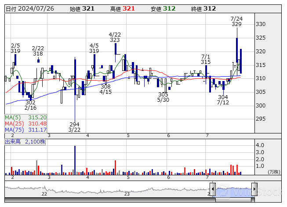Image resolution: width=287 pixels, height=207 pixels.
Task: Click the 終値 closing price 312
Action: point(210,8)
